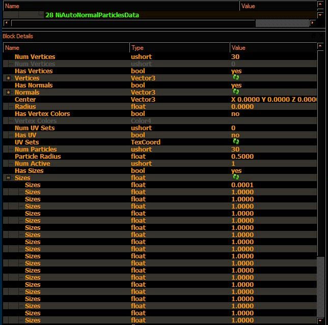
Task: Select the Radius value 0.0000
Action: click(242, 106)
